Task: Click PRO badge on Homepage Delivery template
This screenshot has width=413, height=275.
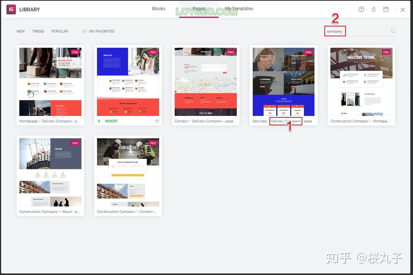Action: [x=75, y=52]
